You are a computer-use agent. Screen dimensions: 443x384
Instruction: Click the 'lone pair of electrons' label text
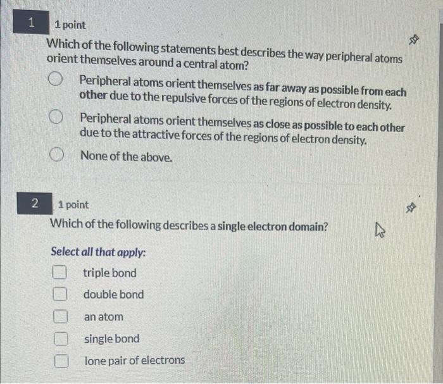(135, 361)
